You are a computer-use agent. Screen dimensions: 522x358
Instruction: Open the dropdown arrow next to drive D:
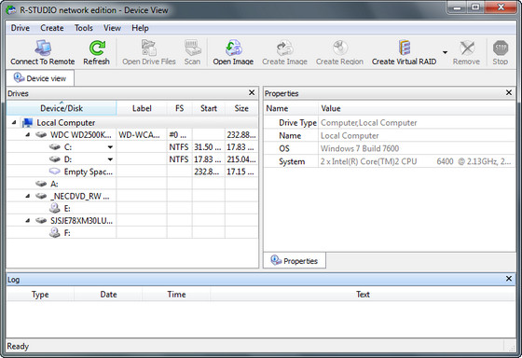coord(110,159)
